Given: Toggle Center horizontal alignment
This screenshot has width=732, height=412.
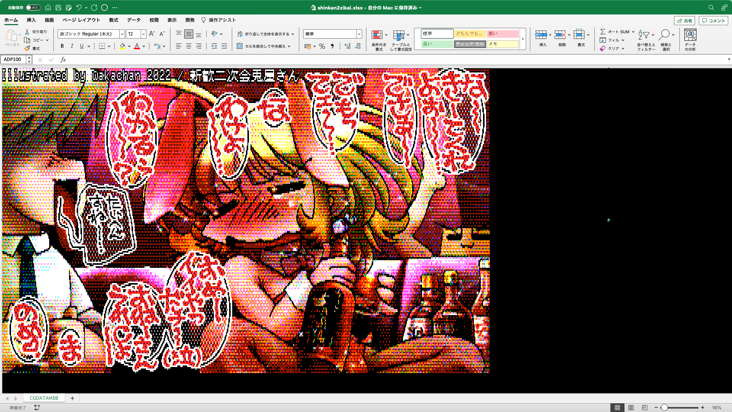Looking at the screenshot, I should tap(189, 46).
